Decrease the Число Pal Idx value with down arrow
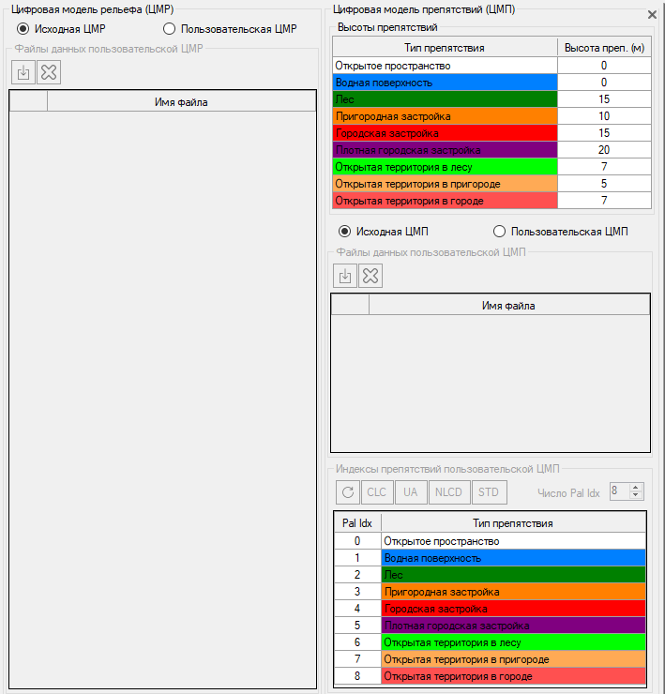Viewport: 665px width, 694px height. tap(636, 495)
